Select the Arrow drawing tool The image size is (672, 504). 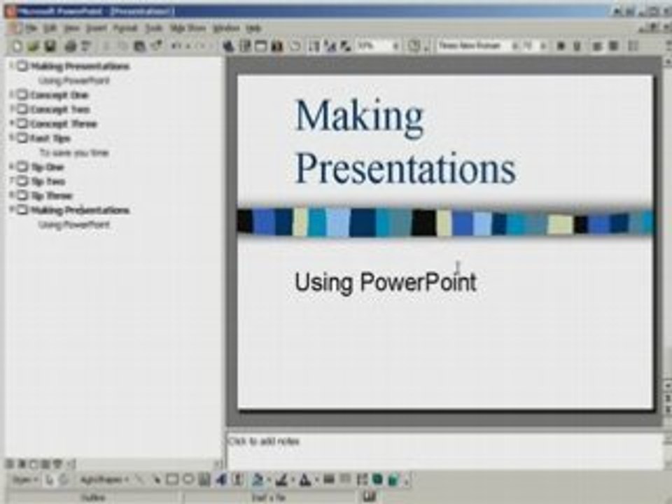155,479
